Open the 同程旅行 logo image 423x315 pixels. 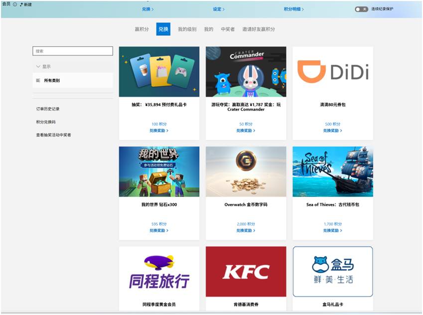click(x=159, y=271)
